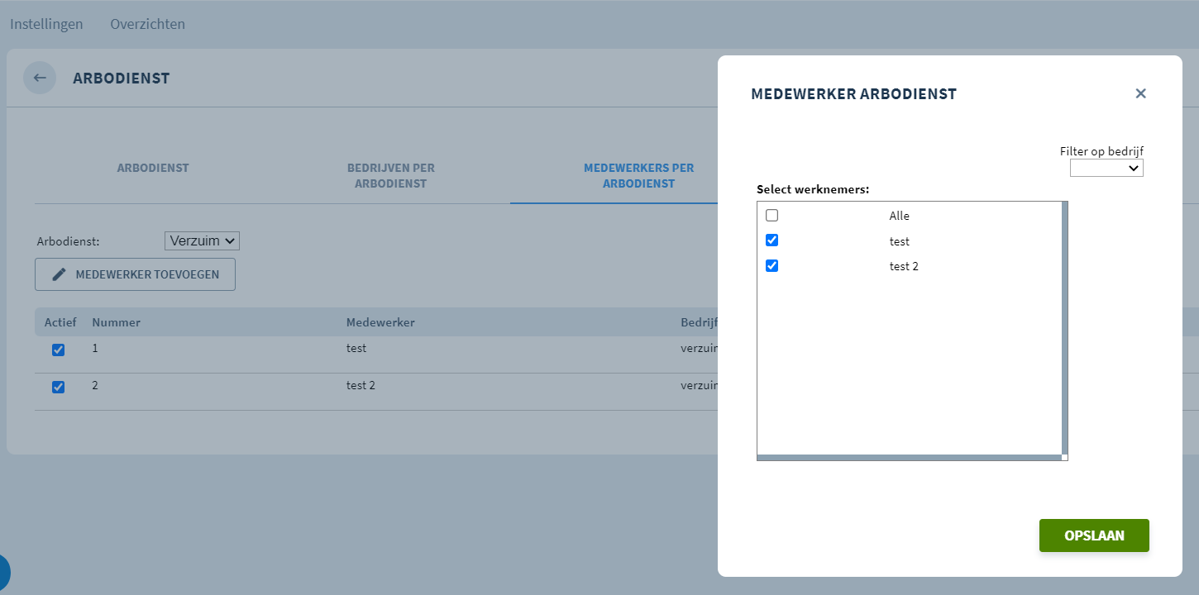Viewport: 1199px width, 595px height.
Task: Click the pencil icon on Medewerker Toevoegen
Action: click(59, 274)
